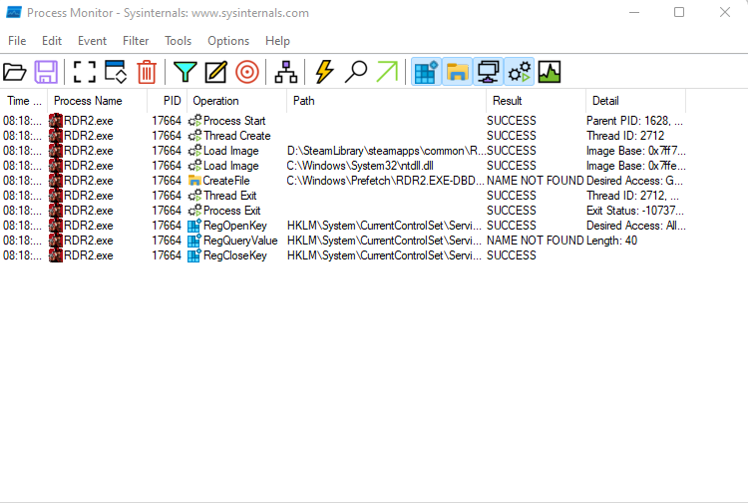Select the RegCloseKey operation cell
Screen dimensions: 748x503
227,255
